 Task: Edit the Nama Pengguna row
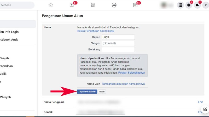[200, 102]
